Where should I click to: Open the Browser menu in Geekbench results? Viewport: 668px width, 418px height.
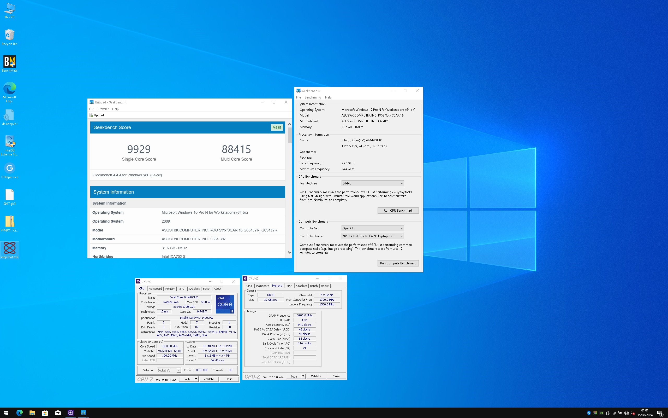point(103,109)
